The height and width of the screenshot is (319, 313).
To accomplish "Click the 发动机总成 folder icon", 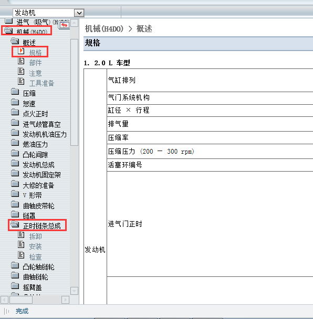I will [x=15, y=163].
